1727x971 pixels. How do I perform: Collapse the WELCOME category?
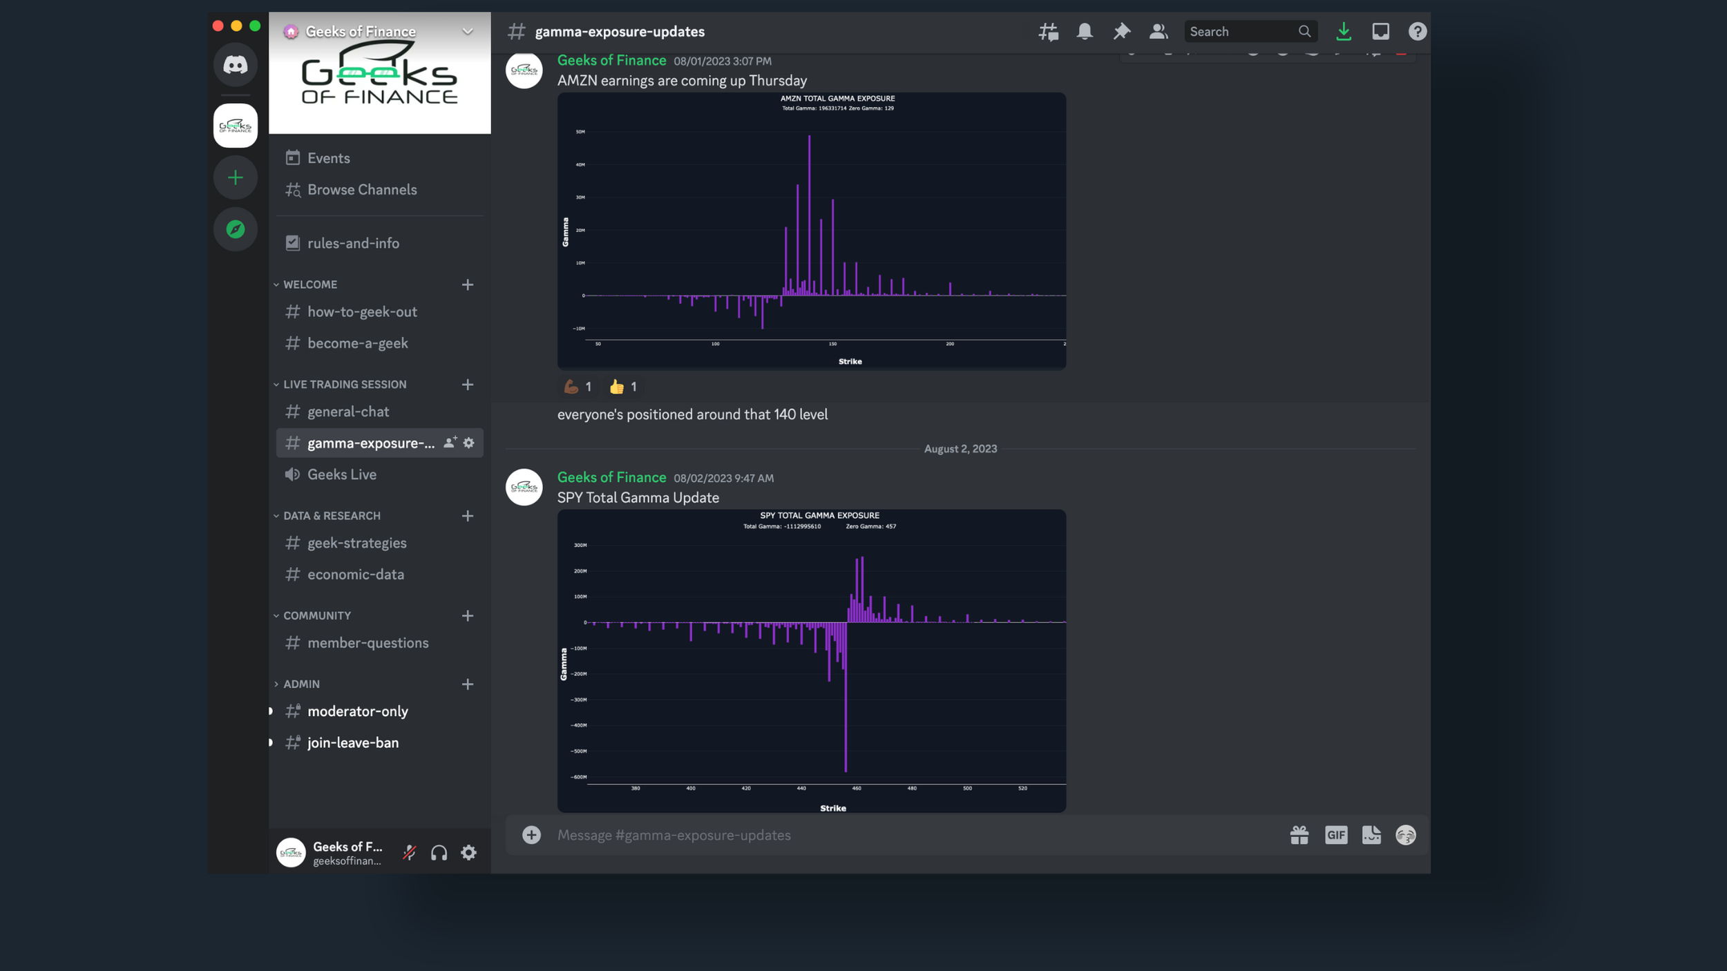310,285
